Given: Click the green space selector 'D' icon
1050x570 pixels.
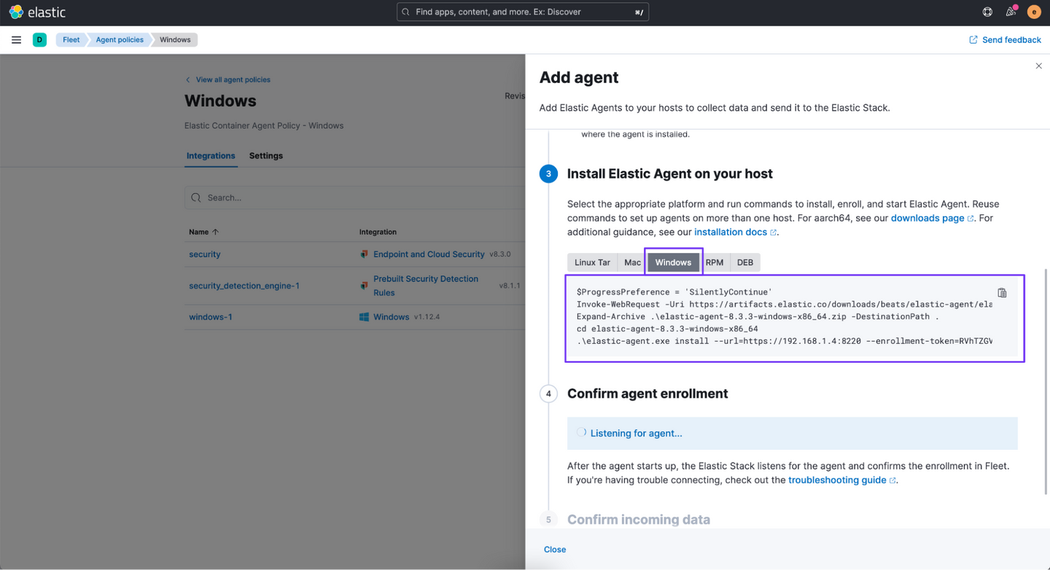Looking at the screenshot, I should pos(39,40).
